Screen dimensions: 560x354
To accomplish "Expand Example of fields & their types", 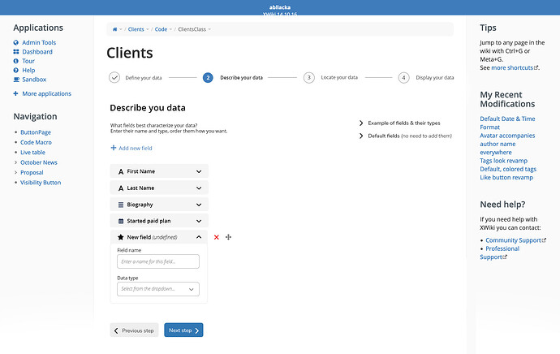I will click(403, 123).
